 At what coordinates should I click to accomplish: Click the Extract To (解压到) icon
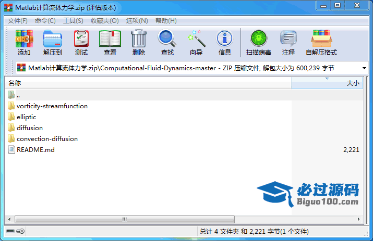[x=52, y=42]
